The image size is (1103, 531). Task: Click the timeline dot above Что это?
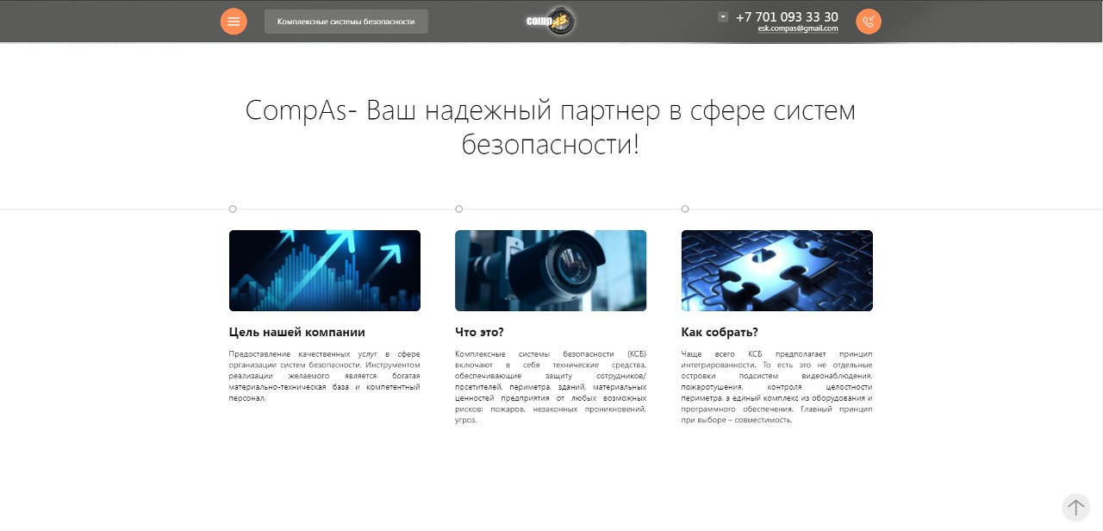(x=458, y=209)
